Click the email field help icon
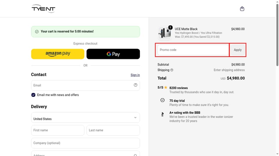Screen dimensions: 279x156 (135, 85)
